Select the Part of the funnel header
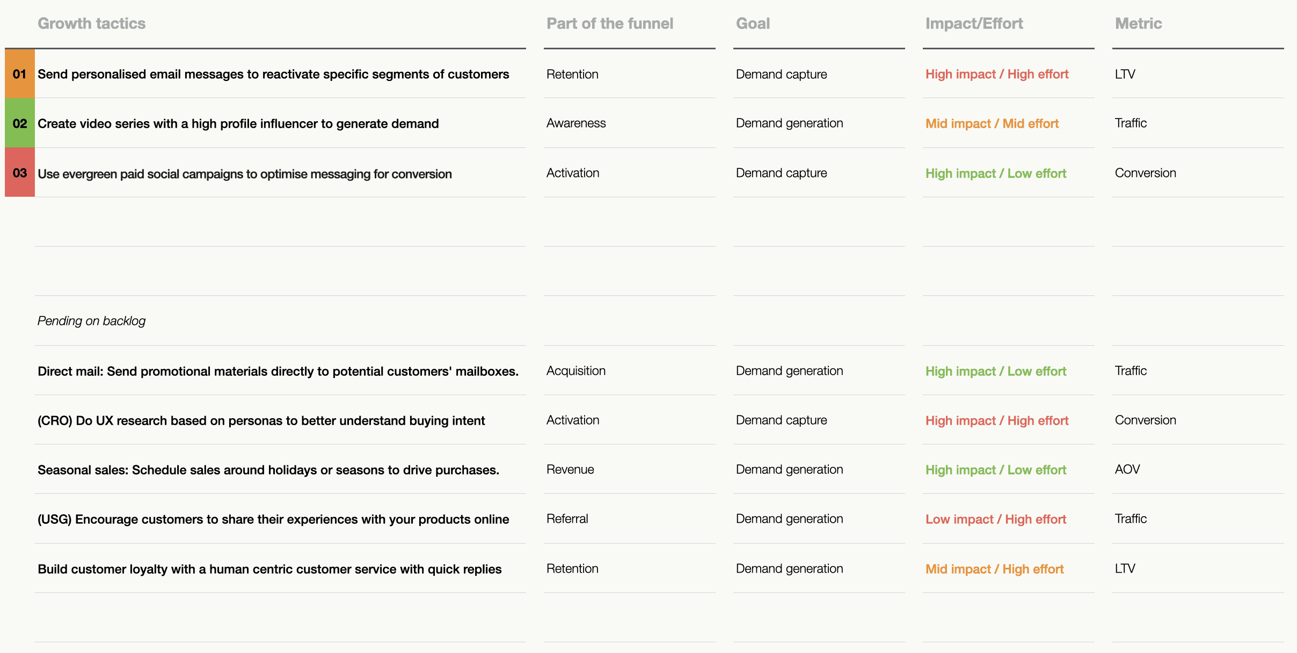 (x=609, y=24)
